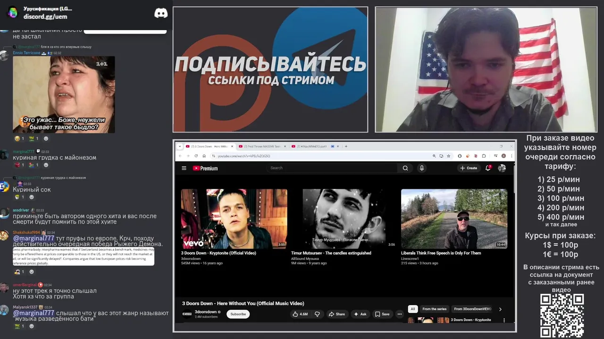
Task: Click the Malyarok1337 username in chat
Action: click(x=25, y=307)
